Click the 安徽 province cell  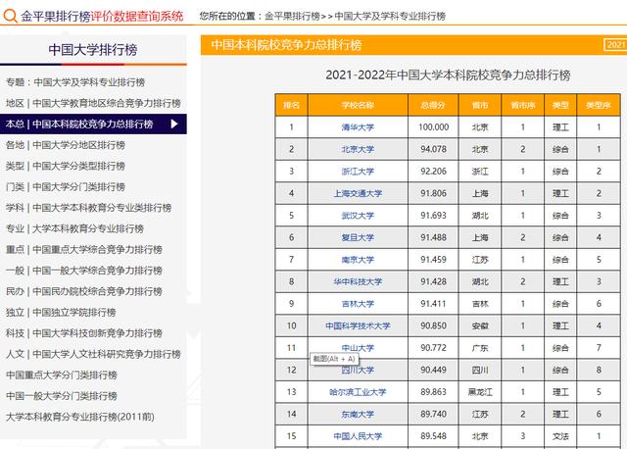[480, 325]
